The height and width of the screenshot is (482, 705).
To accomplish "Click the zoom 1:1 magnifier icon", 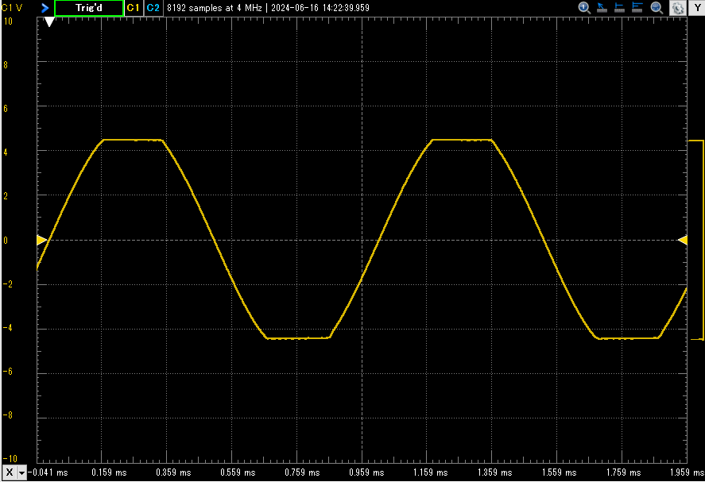I will tap(584, 8).
